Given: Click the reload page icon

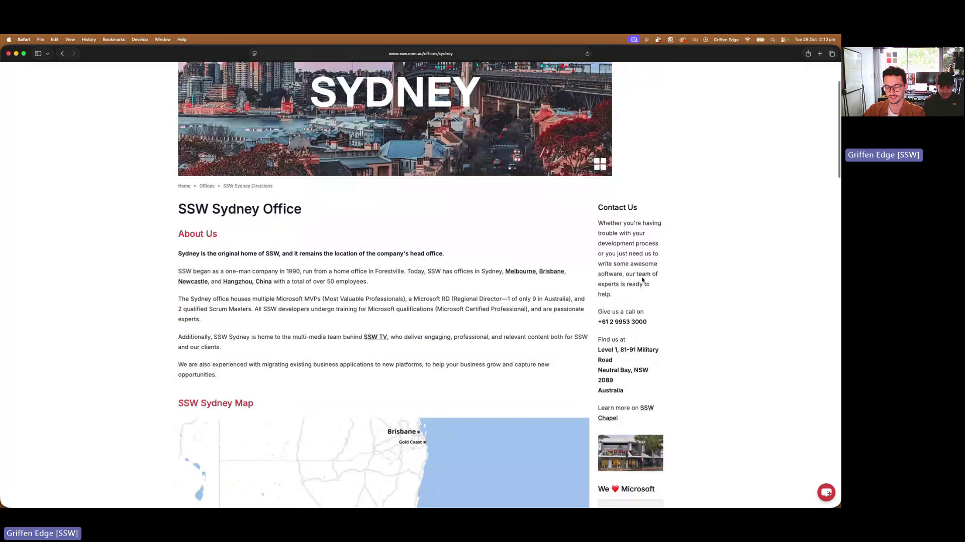Looking at the screenshot, I should (x=587, y=53).
